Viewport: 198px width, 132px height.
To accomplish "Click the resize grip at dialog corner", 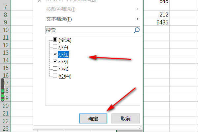I will point(140,128).
